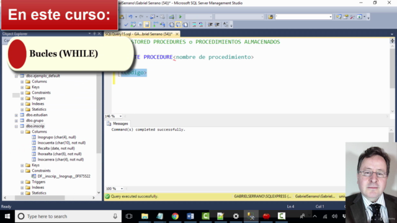Click the Type here to search box
The height and width of the screenshot is (223, 397).
point(68,216)
